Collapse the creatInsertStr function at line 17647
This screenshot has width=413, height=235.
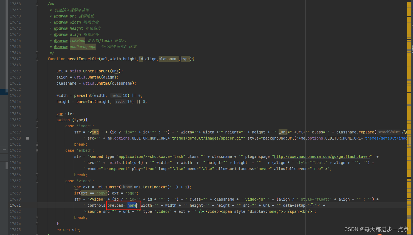[x=37, y=59]
